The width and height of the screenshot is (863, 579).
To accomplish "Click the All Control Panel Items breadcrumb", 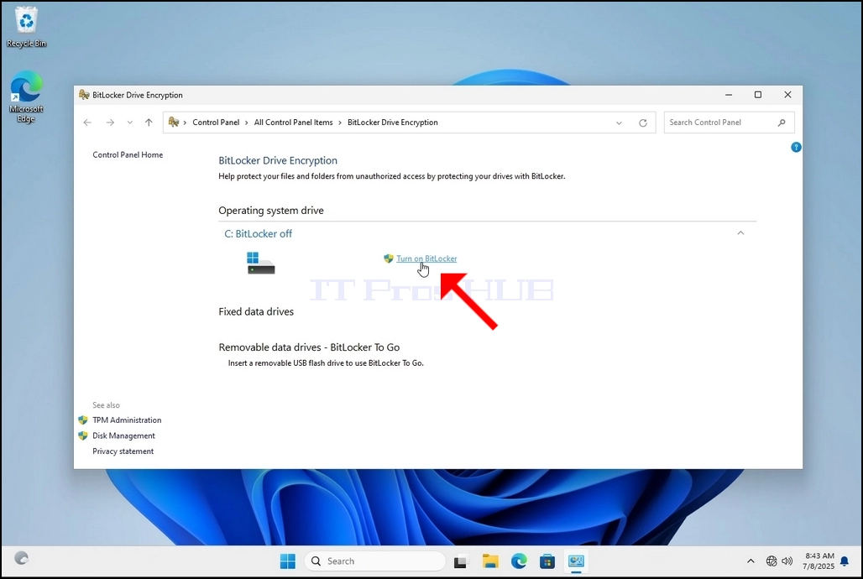I will [293, 123].
